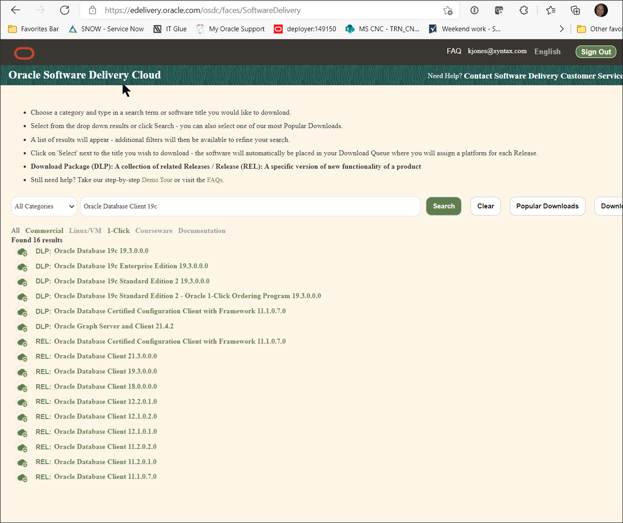Open SNOW - Service Now bookmark
Screen dimensions: 623x523
[x=106, y=29]
